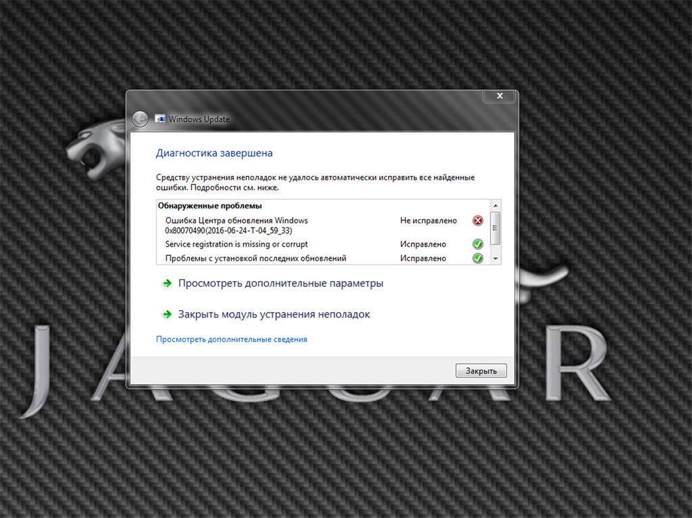Click the Windows Update title icon
The height and width of the screenshot is (518, 692).
click(159, 119)
